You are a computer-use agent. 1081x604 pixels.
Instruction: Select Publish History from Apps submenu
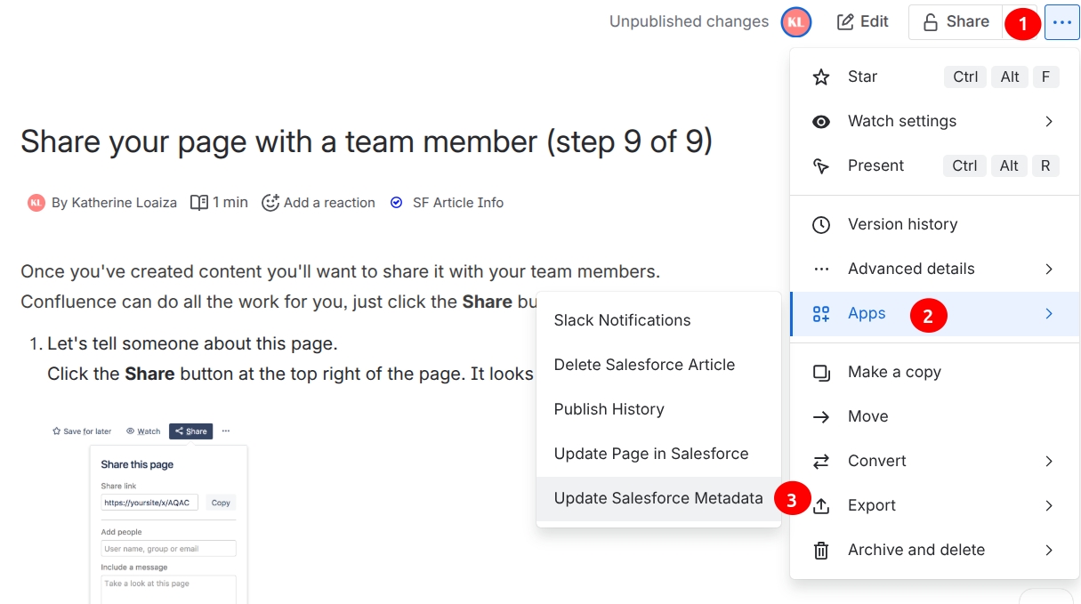click(x=658, y=409)
